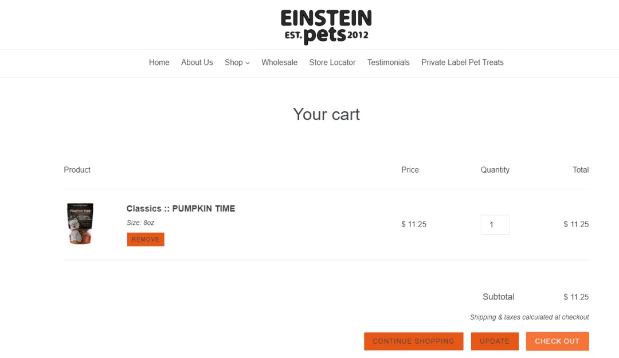Go to the Home page

(x=159, y=63)
